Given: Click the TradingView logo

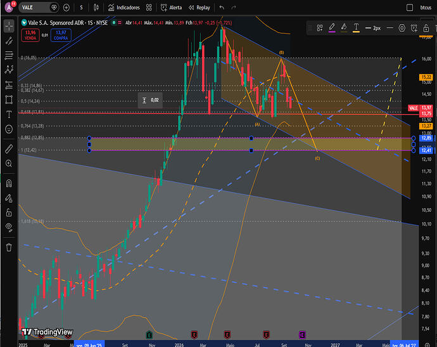Looking at the screenshot, I should coord(47,332).
